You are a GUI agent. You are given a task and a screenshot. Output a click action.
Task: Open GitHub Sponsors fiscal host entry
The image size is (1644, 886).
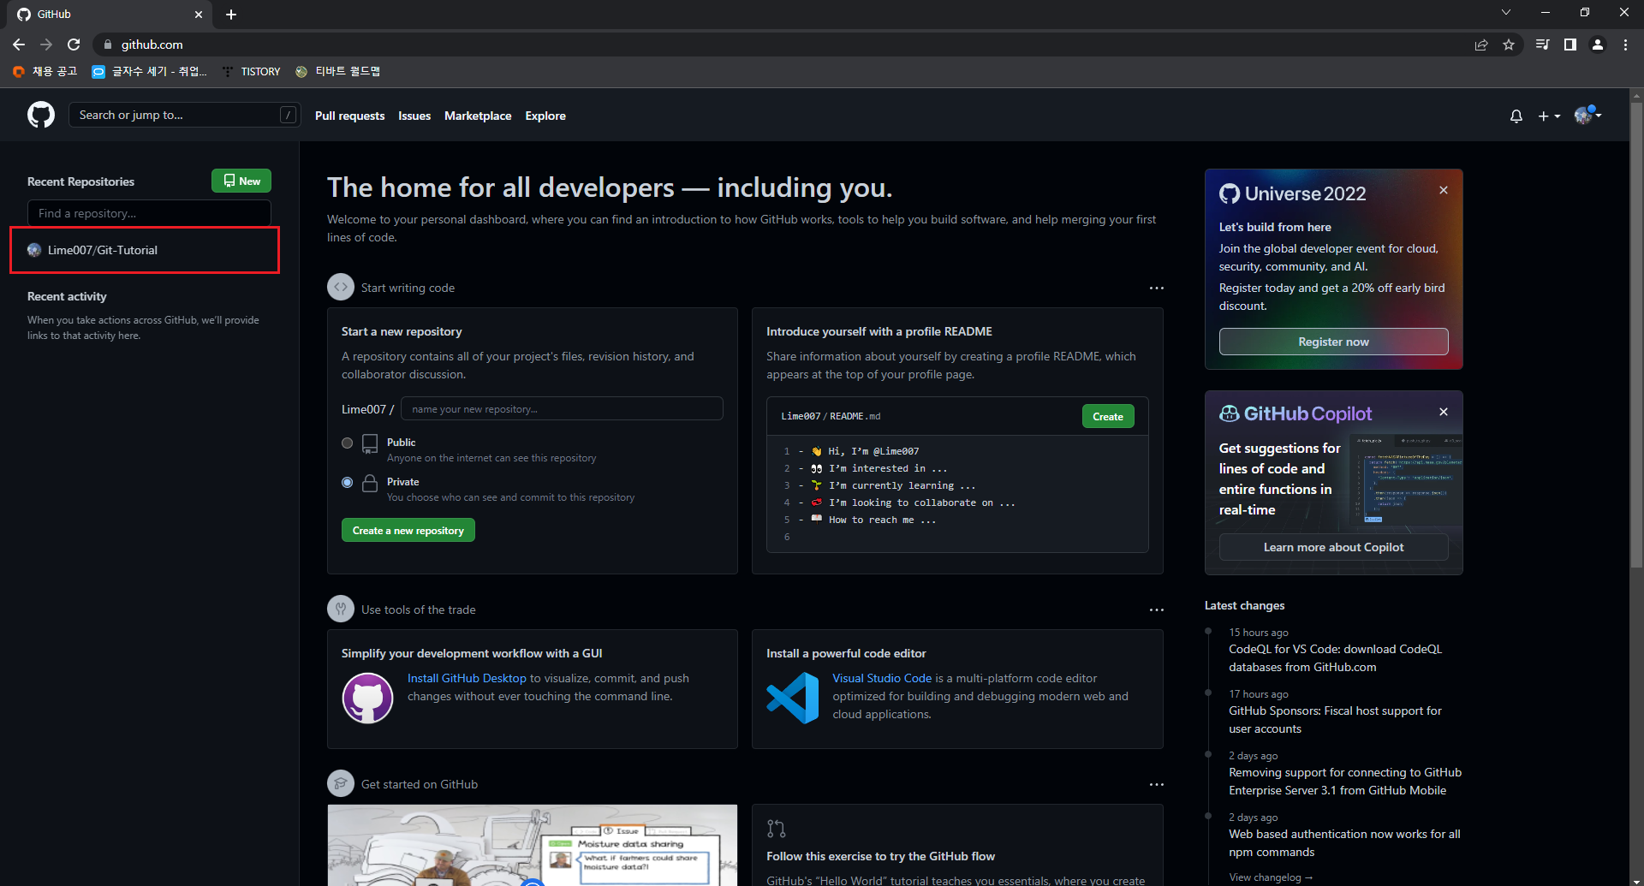[1335, 720]
